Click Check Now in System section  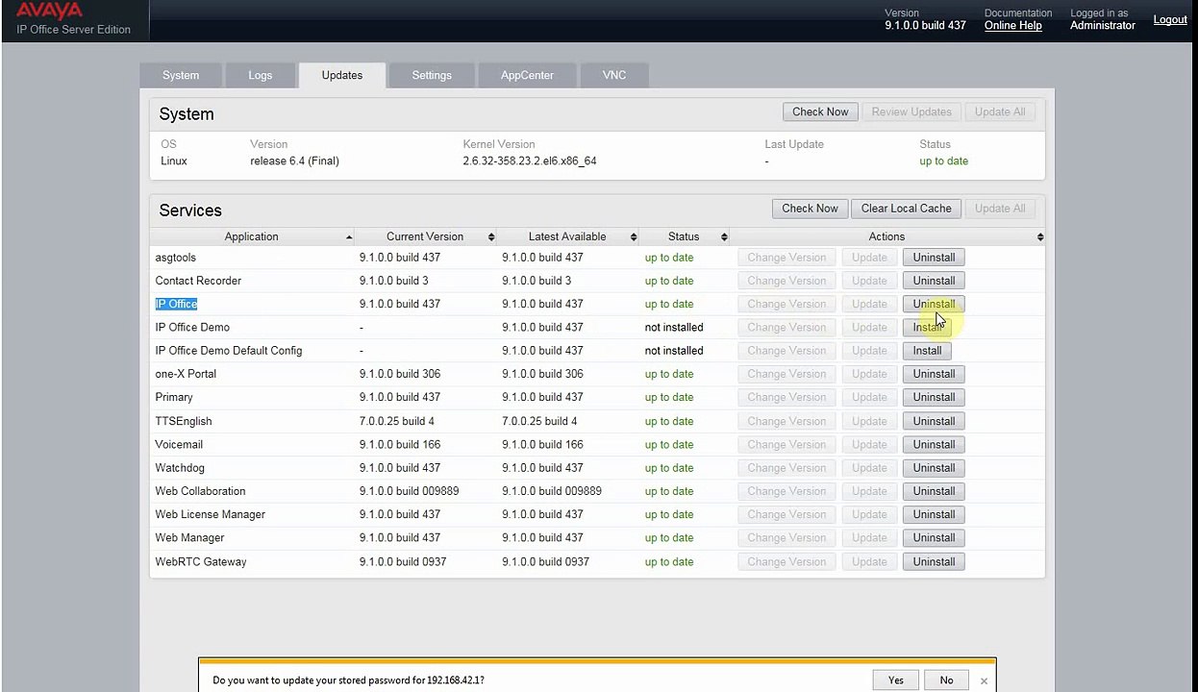pyautogui.click(x=820, y=111)
